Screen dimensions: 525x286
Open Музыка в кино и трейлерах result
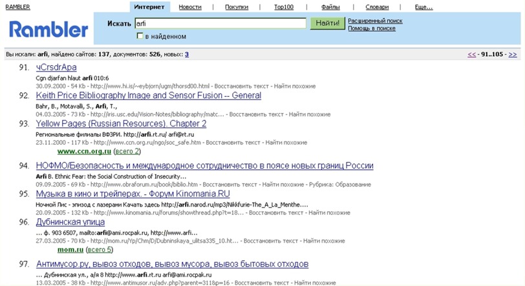[x=133, y=194]
